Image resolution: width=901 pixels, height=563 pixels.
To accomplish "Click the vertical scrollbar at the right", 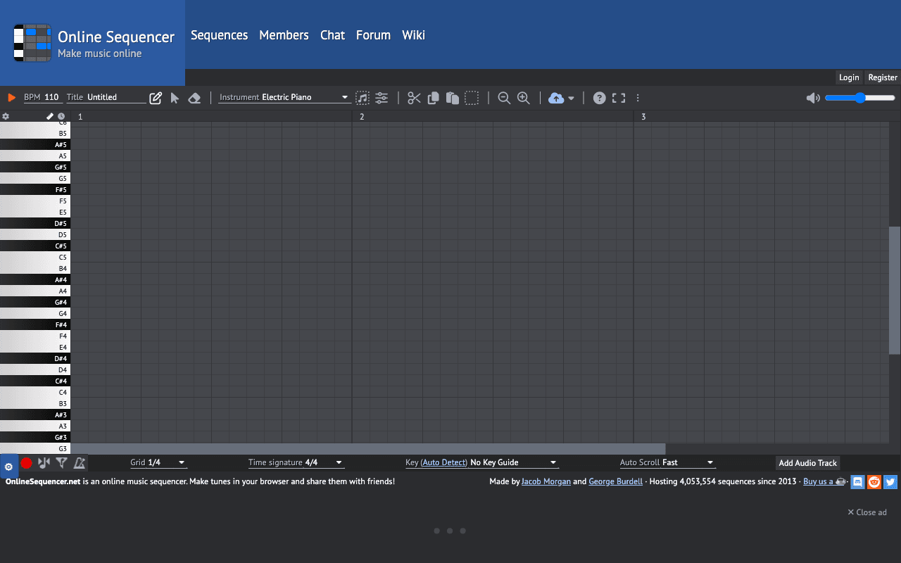I will (895, 290).
